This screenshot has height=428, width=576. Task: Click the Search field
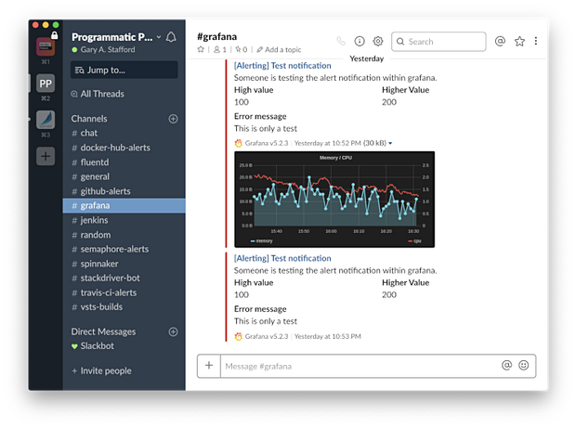439,42
